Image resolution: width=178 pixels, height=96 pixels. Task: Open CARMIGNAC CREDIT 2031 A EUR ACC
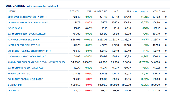(x=27, y=34)
